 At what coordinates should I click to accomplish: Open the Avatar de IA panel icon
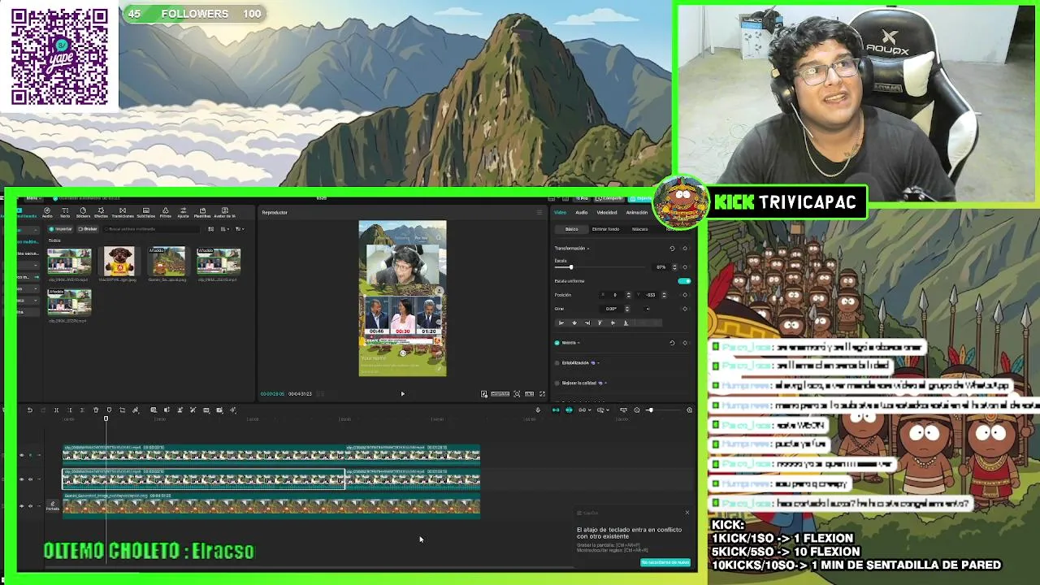click(225, 210)
